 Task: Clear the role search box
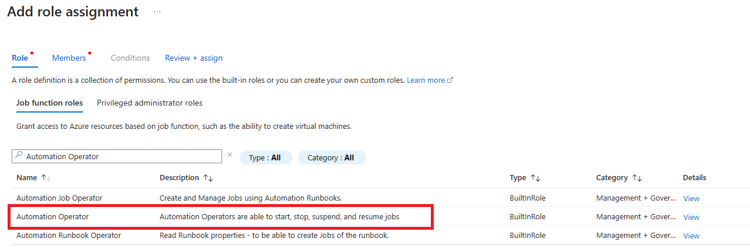coord(229,155)
